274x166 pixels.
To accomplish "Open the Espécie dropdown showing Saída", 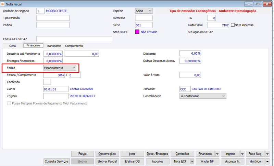I will coord(144,11).
